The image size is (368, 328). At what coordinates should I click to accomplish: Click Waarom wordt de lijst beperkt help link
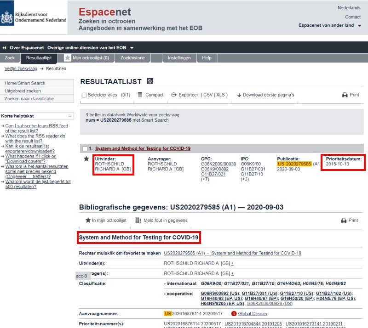(38, 184)
